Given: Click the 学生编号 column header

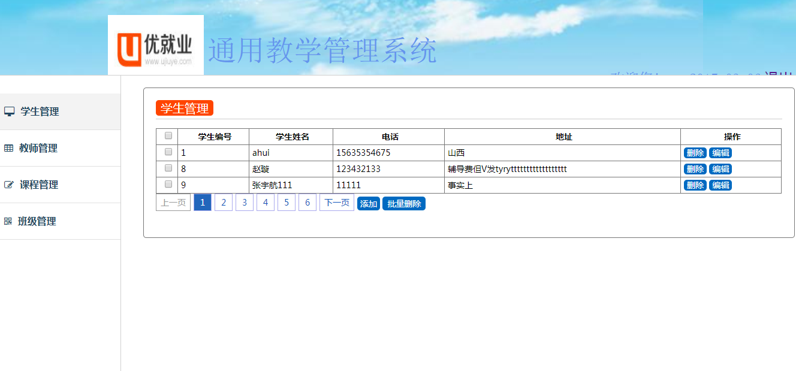Looking at the screenshot, I should (215, 137).
